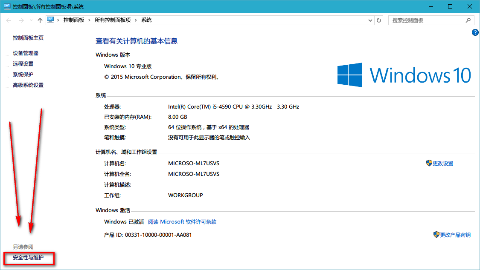This screenshot has height=270, width=480.
Task: Expand chevron after 所有控制面板项 breadcrumb
Action: click(136, 20)
